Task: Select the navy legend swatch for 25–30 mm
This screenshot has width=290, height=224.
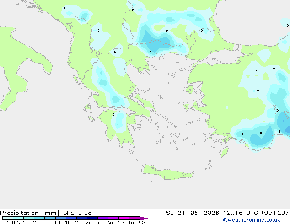Action: (x=92, y=218)
